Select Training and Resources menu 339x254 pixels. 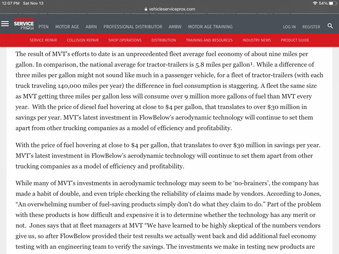[209, 40]
